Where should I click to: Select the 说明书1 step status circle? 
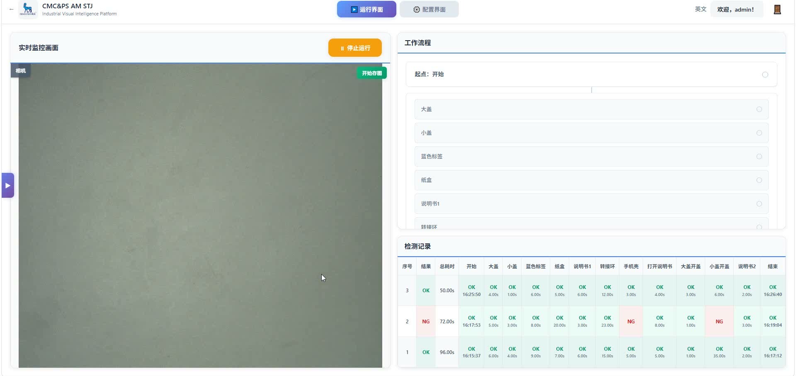coord(759,204)
